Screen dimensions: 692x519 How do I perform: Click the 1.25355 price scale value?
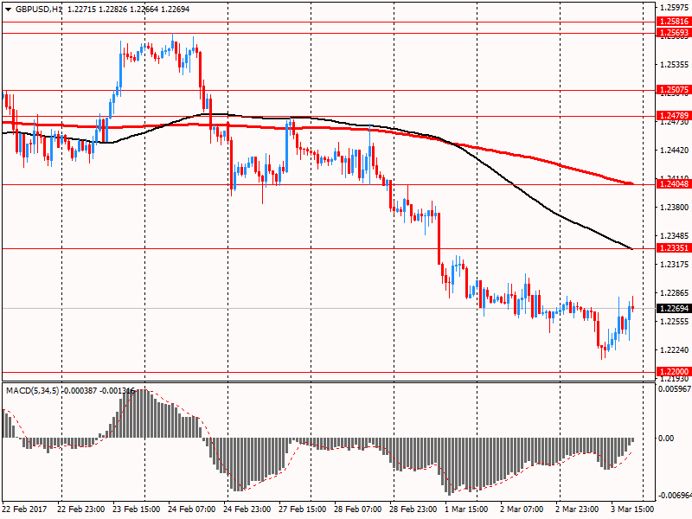[x=674, y=65]
